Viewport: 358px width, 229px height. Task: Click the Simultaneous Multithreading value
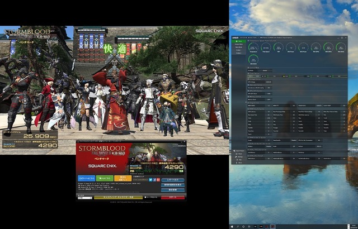click(x=268, y=88)
